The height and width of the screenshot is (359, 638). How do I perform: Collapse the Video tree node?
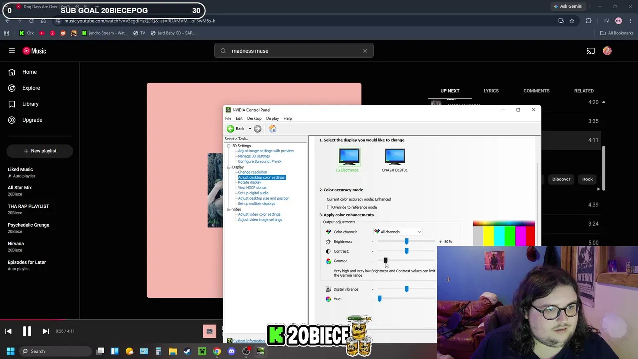(229, 209)
